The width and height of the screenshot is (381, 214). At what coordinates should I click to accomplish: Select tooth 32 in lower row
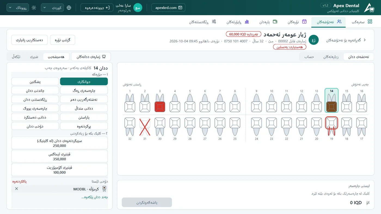point(130,126)
